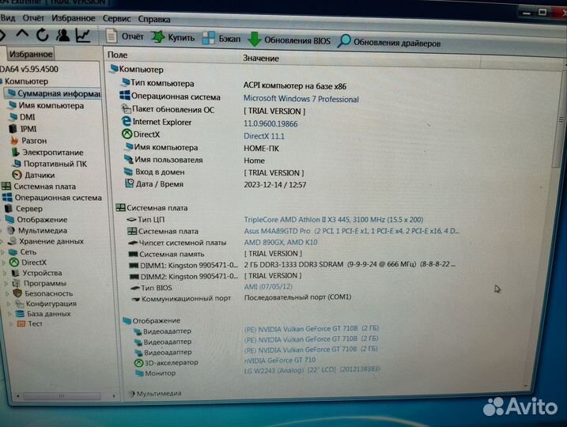Open the TripleCore AMD Athlon II X3 link
This screenshot has width=567, height=427.
[x=334, y=220]
